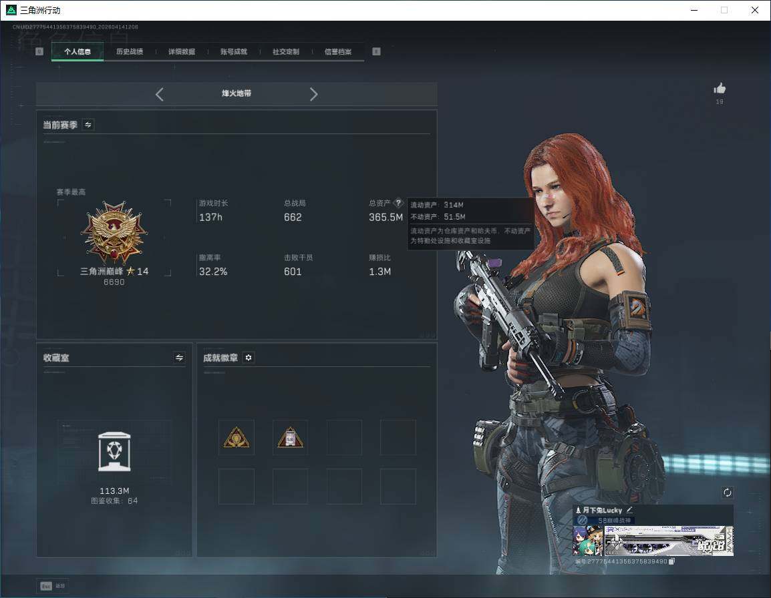Open the 详细数据 tab
This screenshot has height=598, width=771.
(182, 51)
